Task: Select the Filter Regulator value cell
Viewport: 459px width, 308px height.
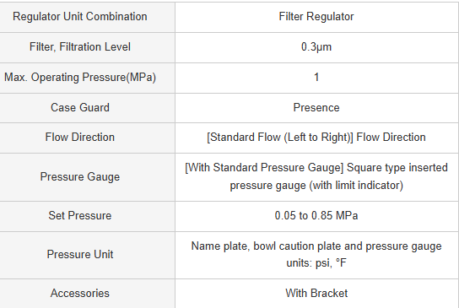Action: pyautogui.click(x=316, y=17)
